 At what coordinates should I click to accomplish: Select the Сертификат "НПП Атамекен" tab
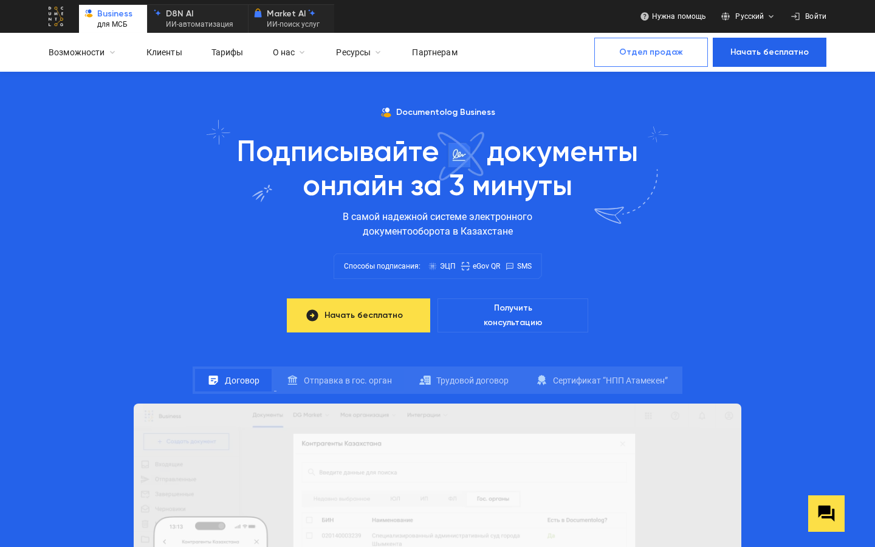pos(602,380)
